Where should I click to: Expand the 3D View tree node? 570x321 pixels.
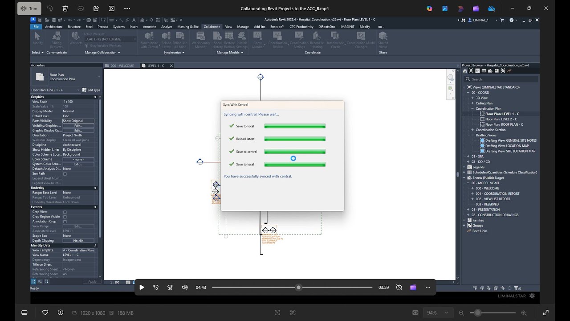pyautogui.click(x=472, y=98)
